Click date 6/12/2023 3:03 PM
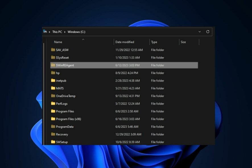 [127, 65]
